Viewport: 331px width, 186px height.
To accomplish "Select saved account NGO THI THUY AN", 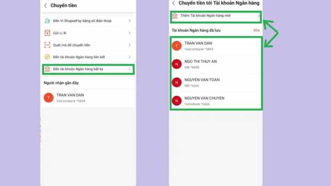I will pyautogui.click(x=216, y=64).
